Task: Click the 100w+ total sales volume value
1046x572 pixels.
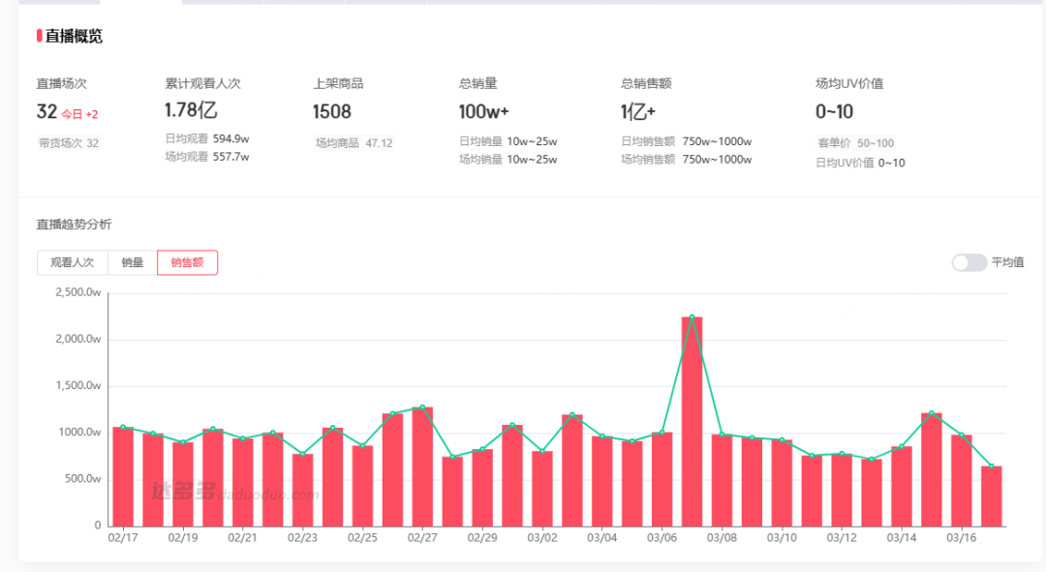Action: coord(483,112)
